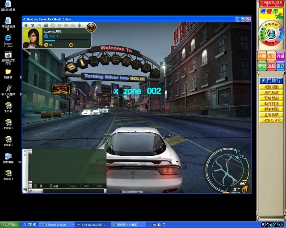Toggle the third dimmed chat channel checkbox
This screenshot has width=286, height=228.
click(68, 186)
